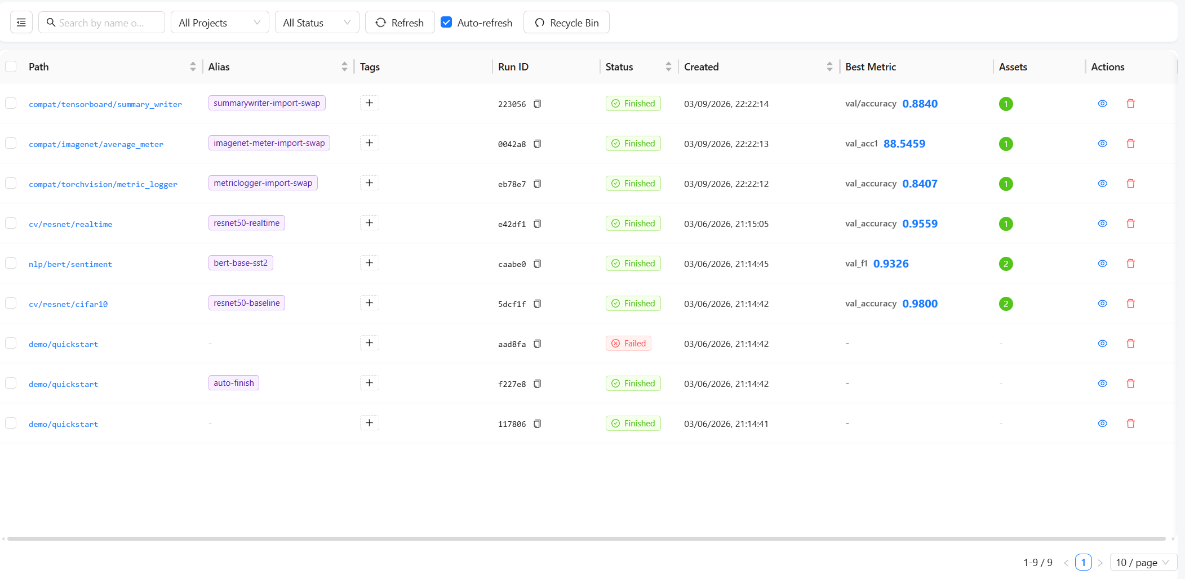The height and width of the screenshot is (579, 1185).
Task: Copy run ID 223056
Action: [537, 104]
